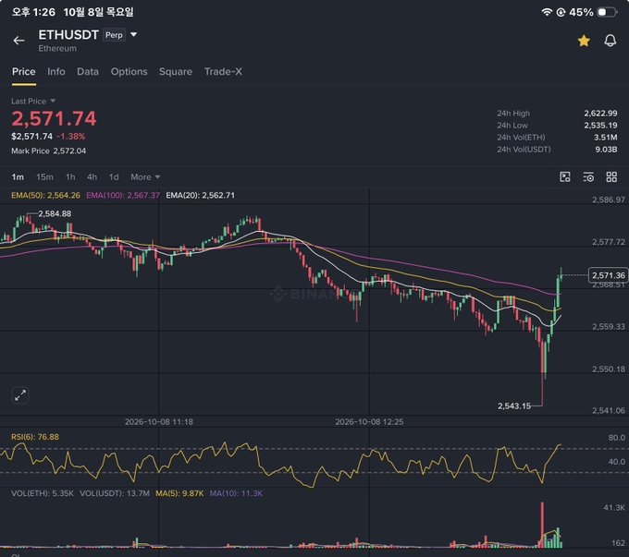This screenshot has height=557, width=629.
Task: Select the 1d timeframe
Action: pos(114,177)
